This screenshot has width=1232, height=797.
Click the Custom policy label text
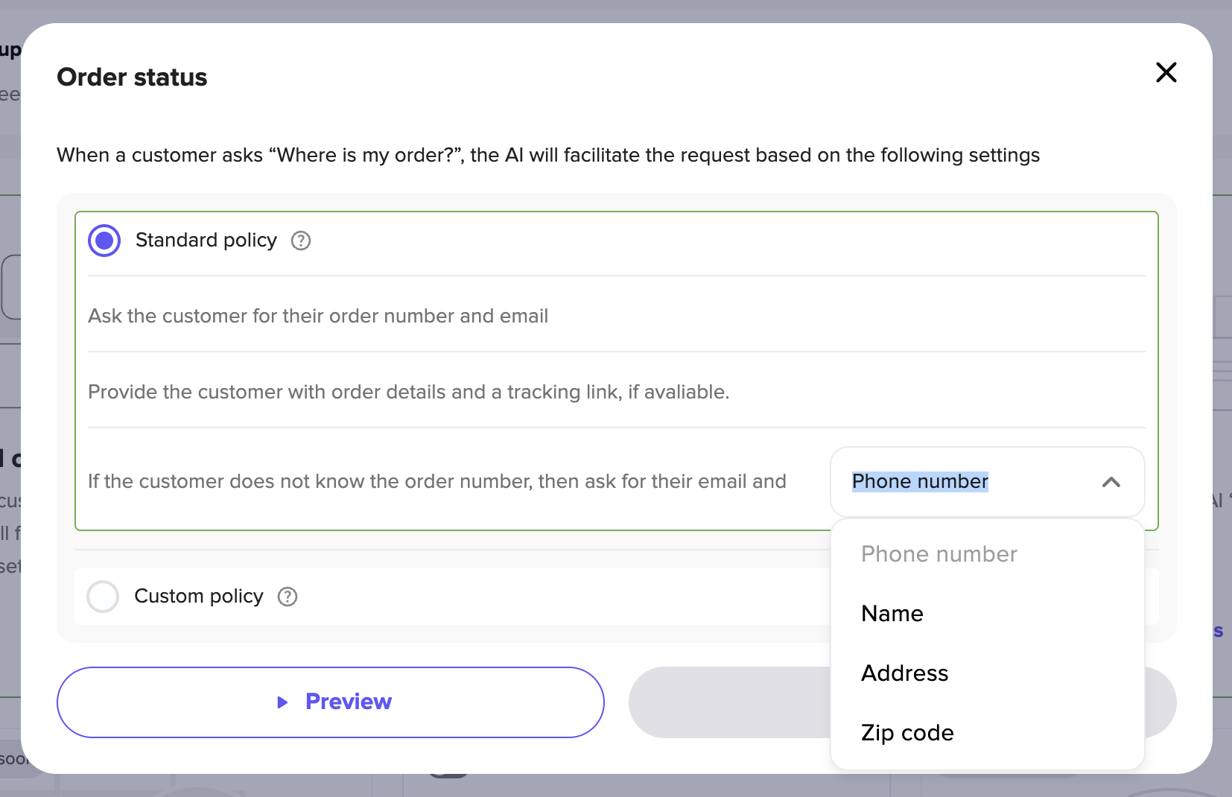199,596
